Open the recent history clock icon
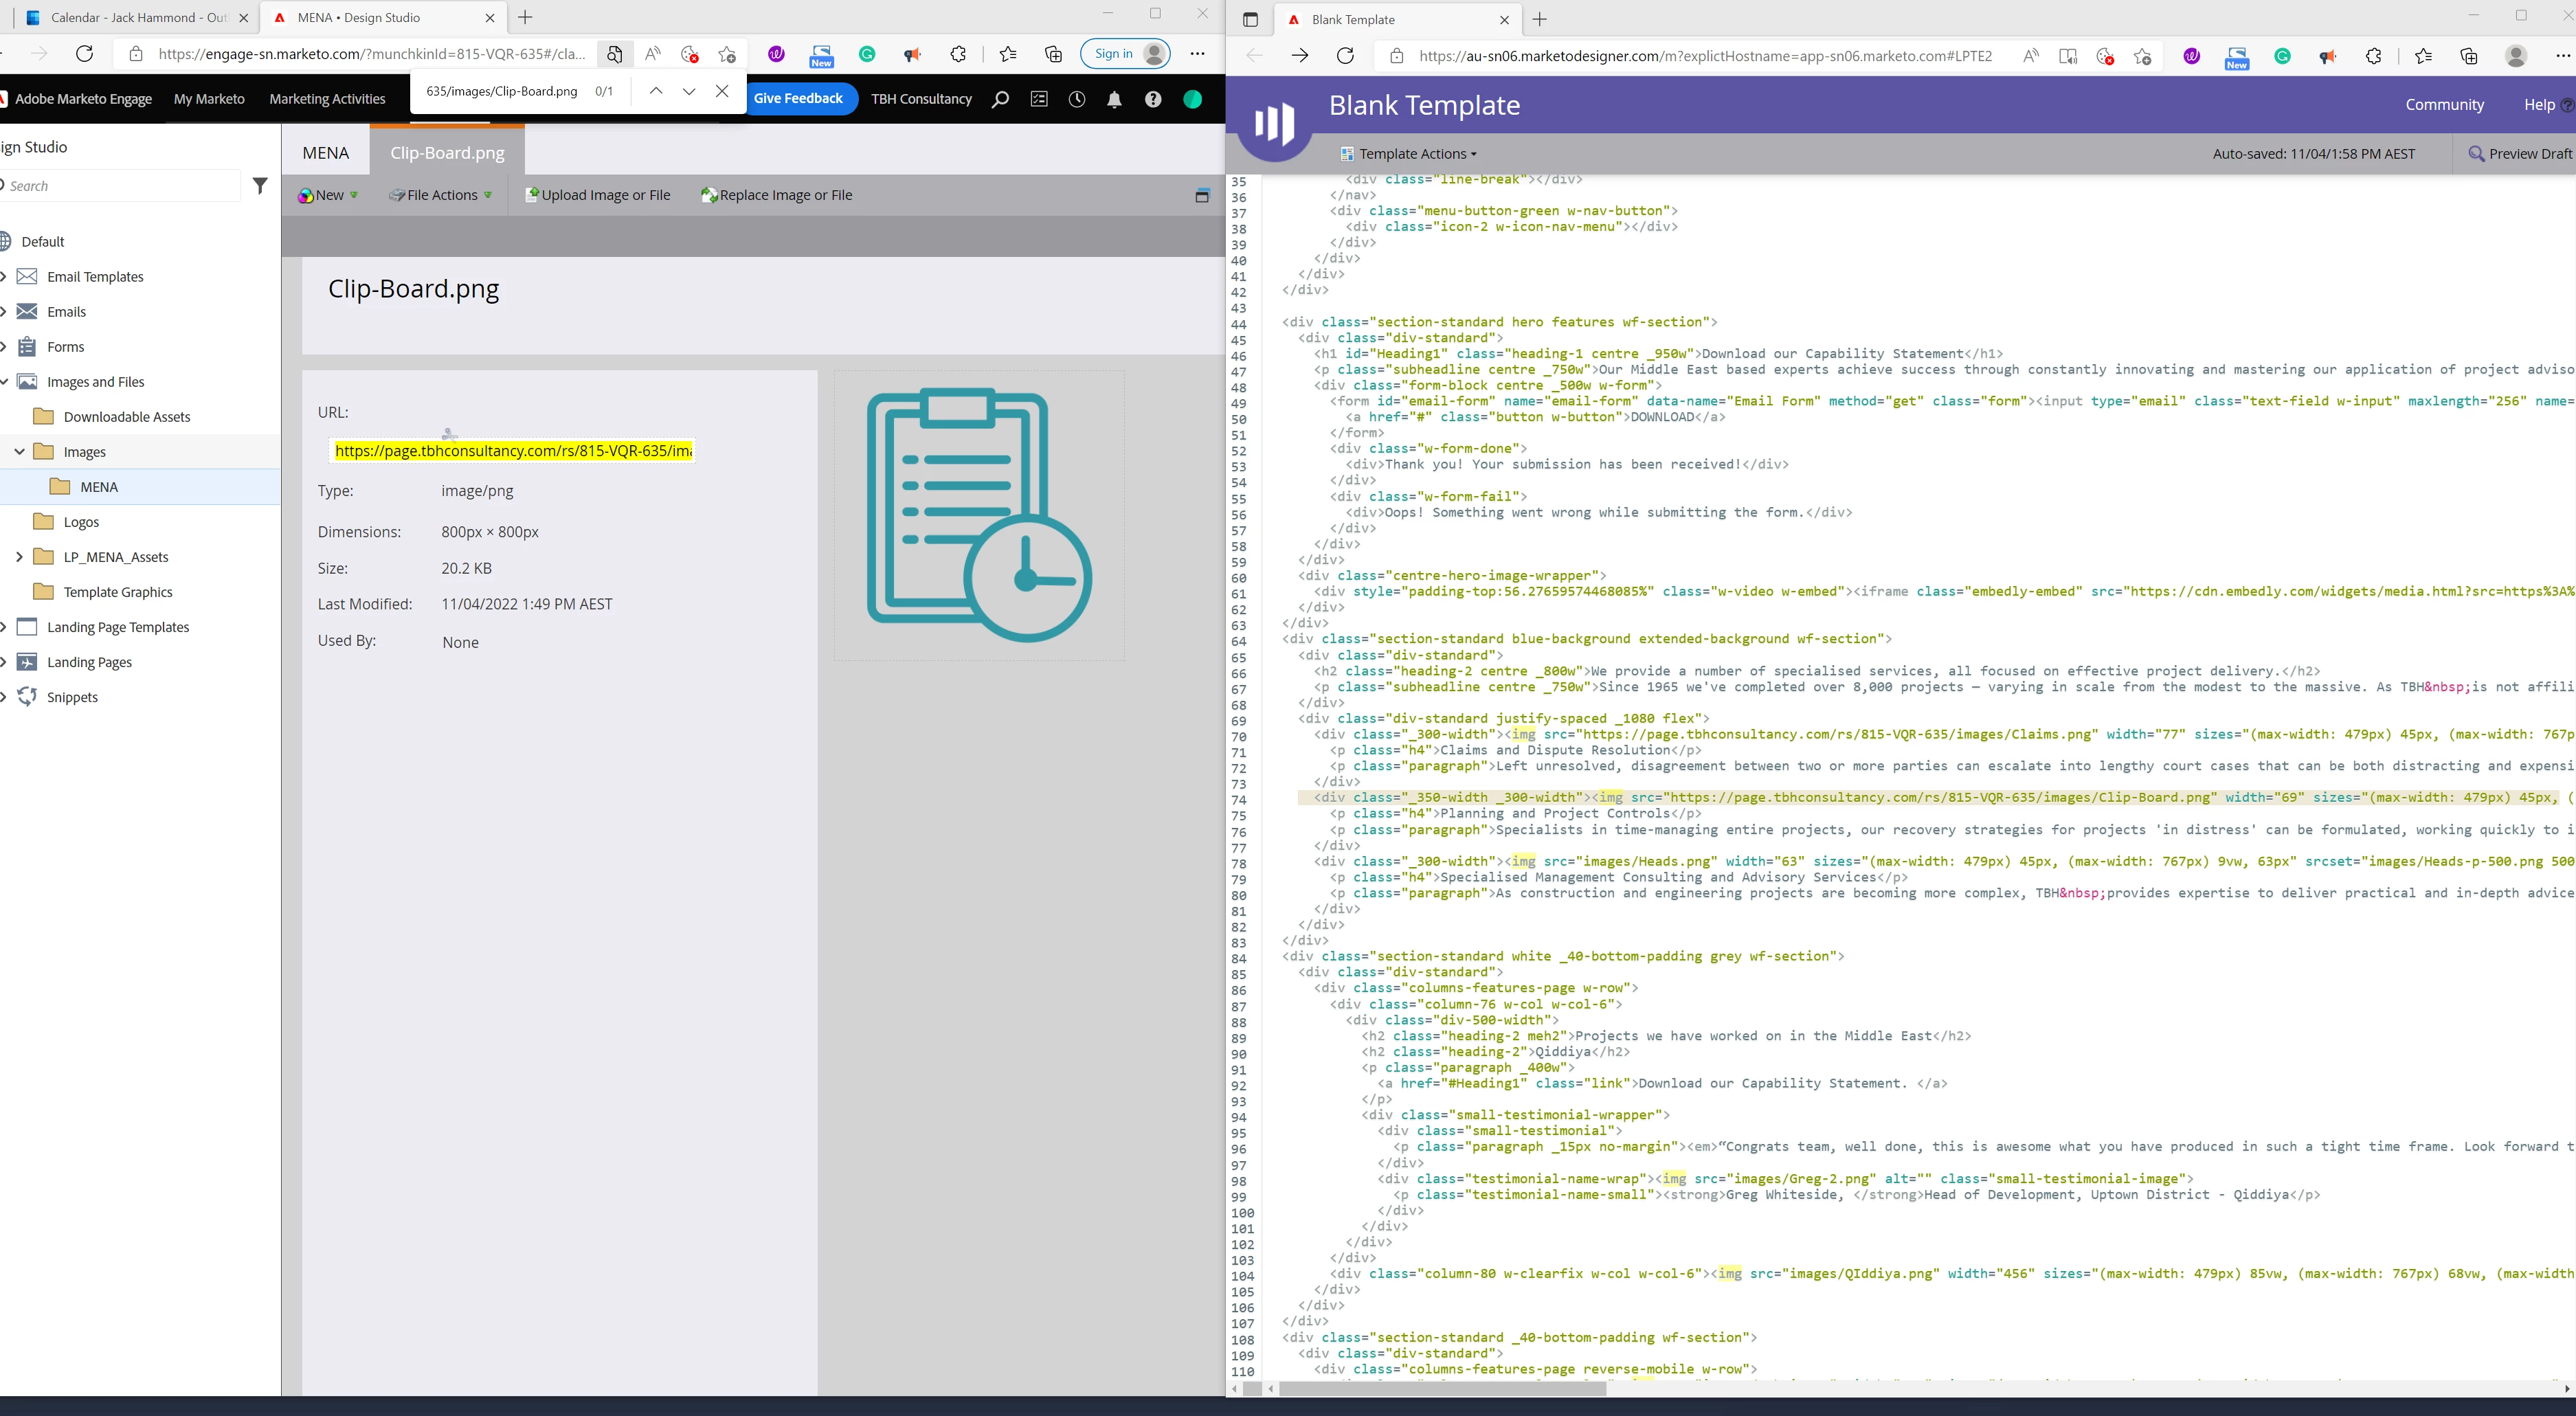 coord(1077,99)
